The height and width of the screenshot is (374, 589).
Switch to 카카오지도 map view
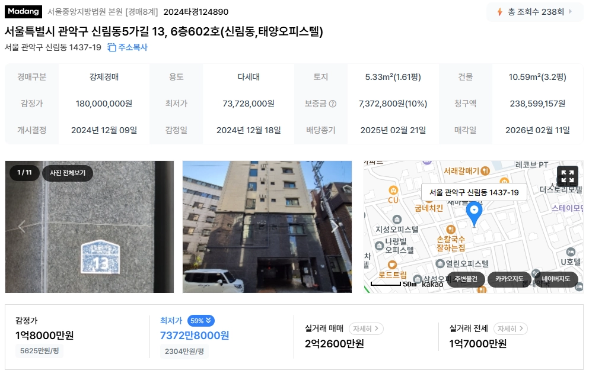(509, 279)
